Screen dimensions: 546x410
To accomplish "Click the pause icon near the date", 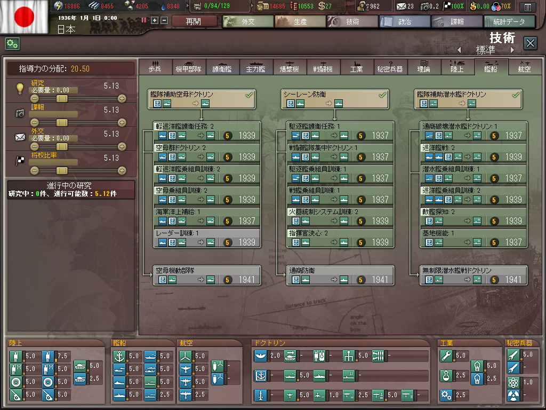I will (144, 20).
